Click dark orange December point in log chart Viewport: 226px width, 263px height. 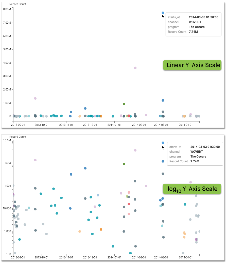click(101, 229)
